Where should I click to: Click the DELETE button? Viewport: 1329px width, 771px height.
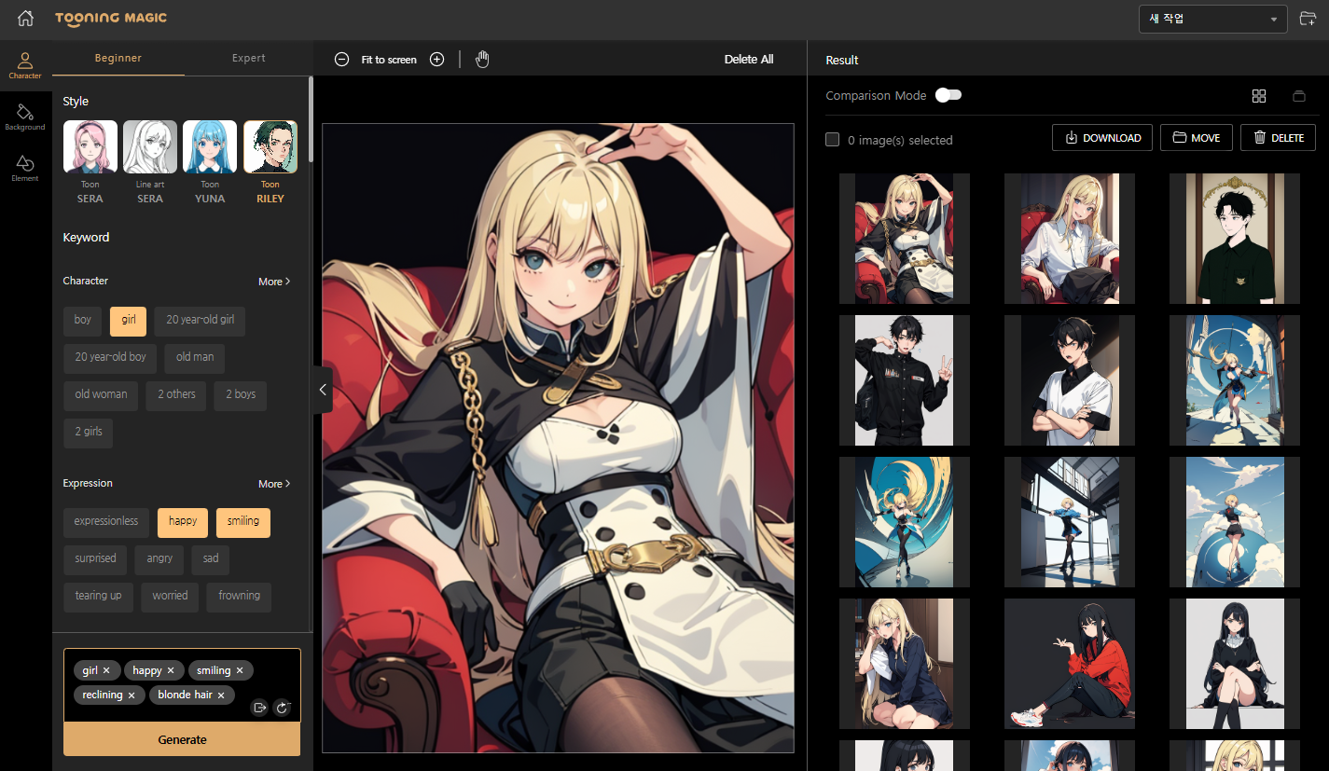click(x=1279, y=138)
